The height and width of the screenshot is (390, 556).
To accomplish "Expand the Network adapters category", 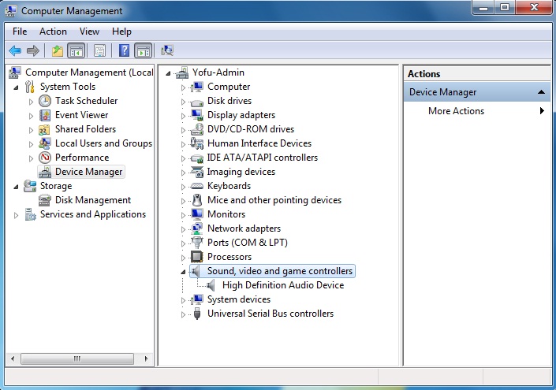I will tap(183, 229).
